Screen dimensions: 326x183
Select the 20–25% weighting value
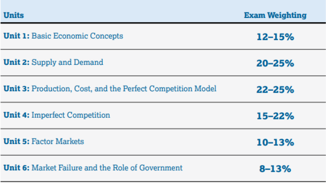(x=275, y=64)
